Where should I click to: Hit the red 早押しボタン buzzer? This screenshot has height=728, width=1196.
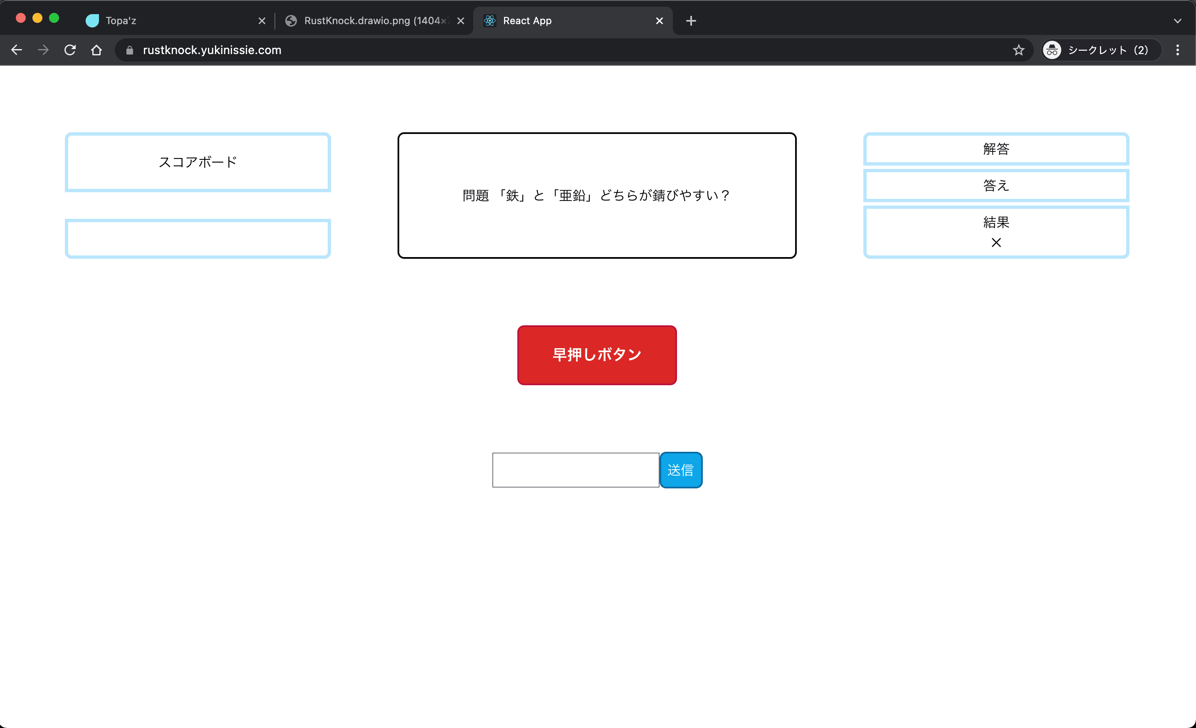click(597, 355)
